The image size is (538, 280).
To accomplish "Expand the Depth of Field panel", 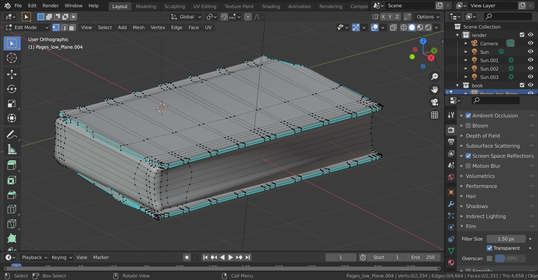I will [x=462, y=136].
